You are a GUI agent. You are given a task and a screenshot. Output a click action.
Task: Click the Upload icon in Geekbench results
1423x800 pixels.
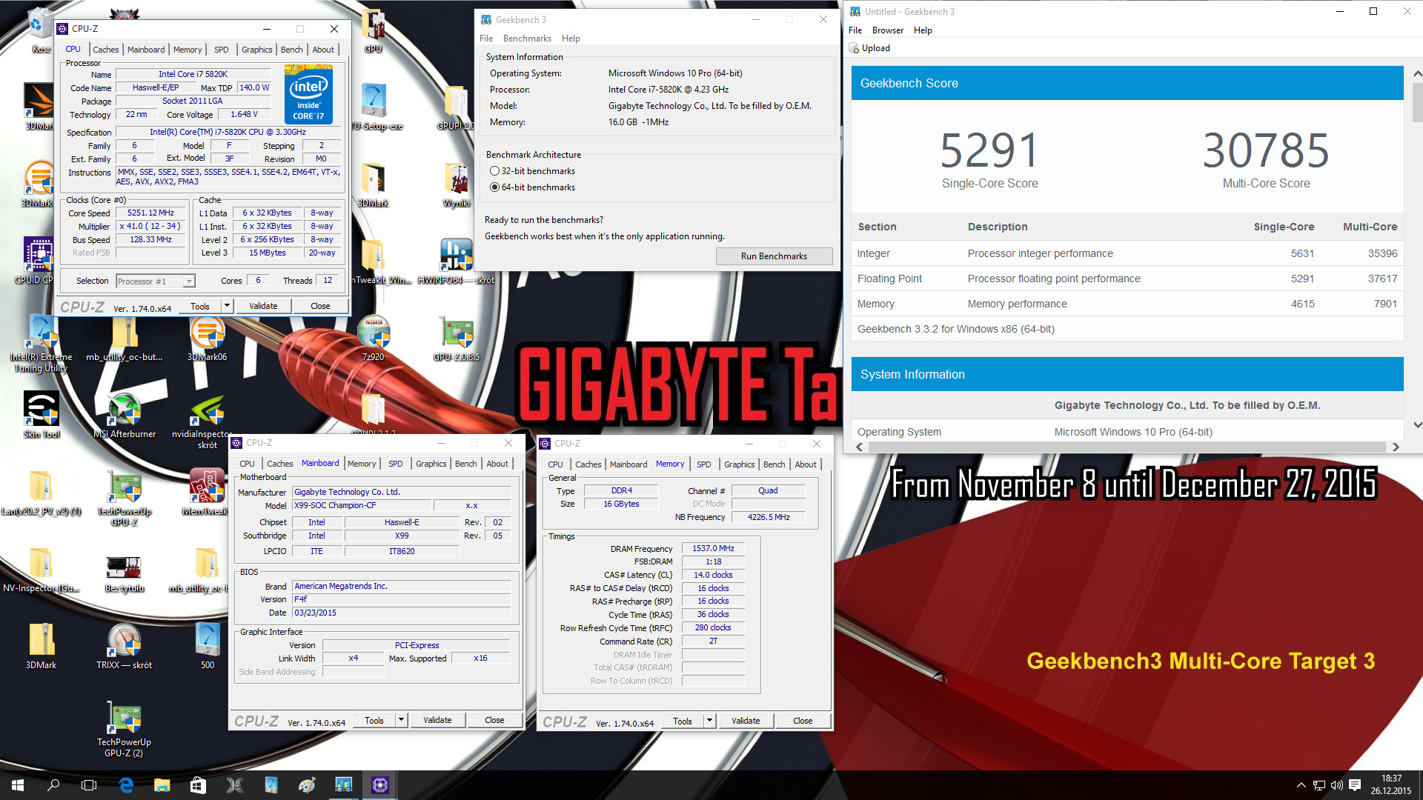tap(854, 48)
